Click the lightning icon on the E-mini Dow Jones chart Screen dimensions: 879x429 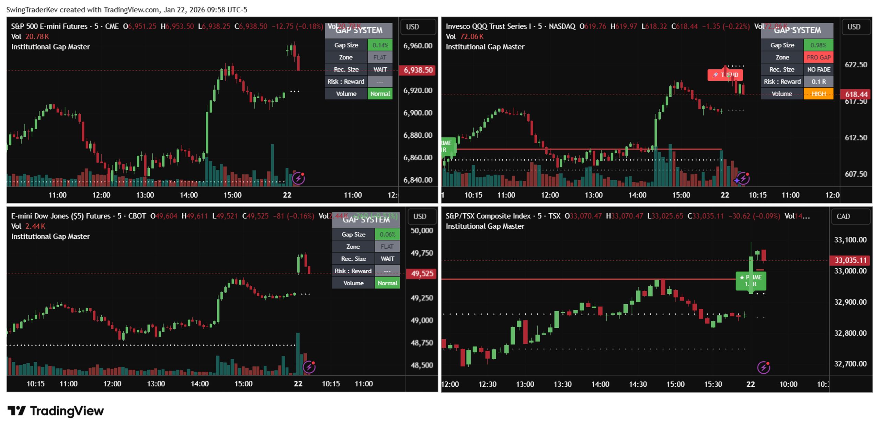tap(309, 367)
